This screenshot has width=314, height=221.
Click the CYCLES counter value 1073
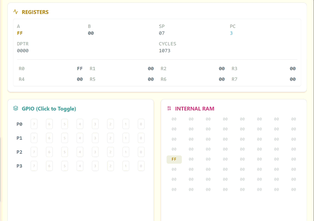[165, 51]
